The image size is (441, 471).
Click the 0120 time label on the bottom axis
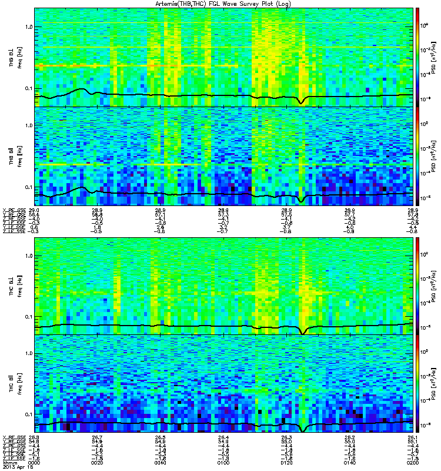pyautogui.click(x=286, y=463)
